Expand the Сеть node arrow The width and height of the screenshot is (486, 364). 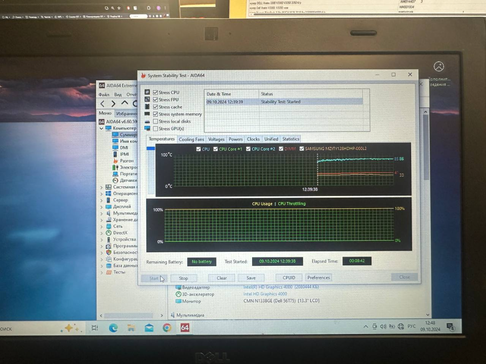101,226
